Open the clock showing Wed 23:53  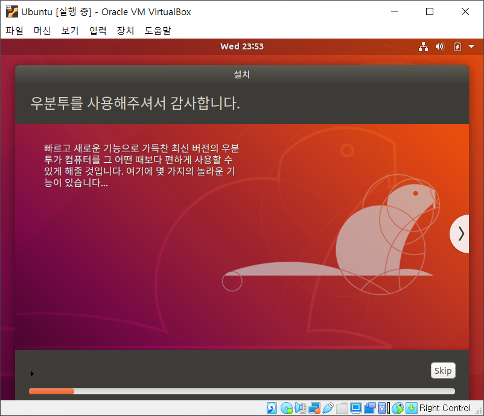[242, 46]
